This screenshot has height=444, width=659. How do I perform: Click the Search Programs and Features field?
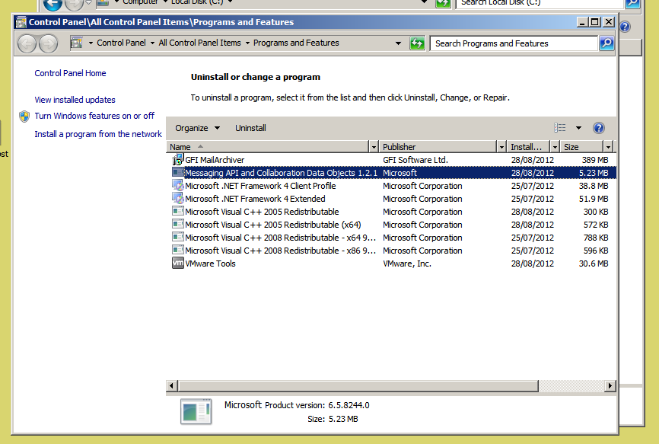[x=514, y=43]
